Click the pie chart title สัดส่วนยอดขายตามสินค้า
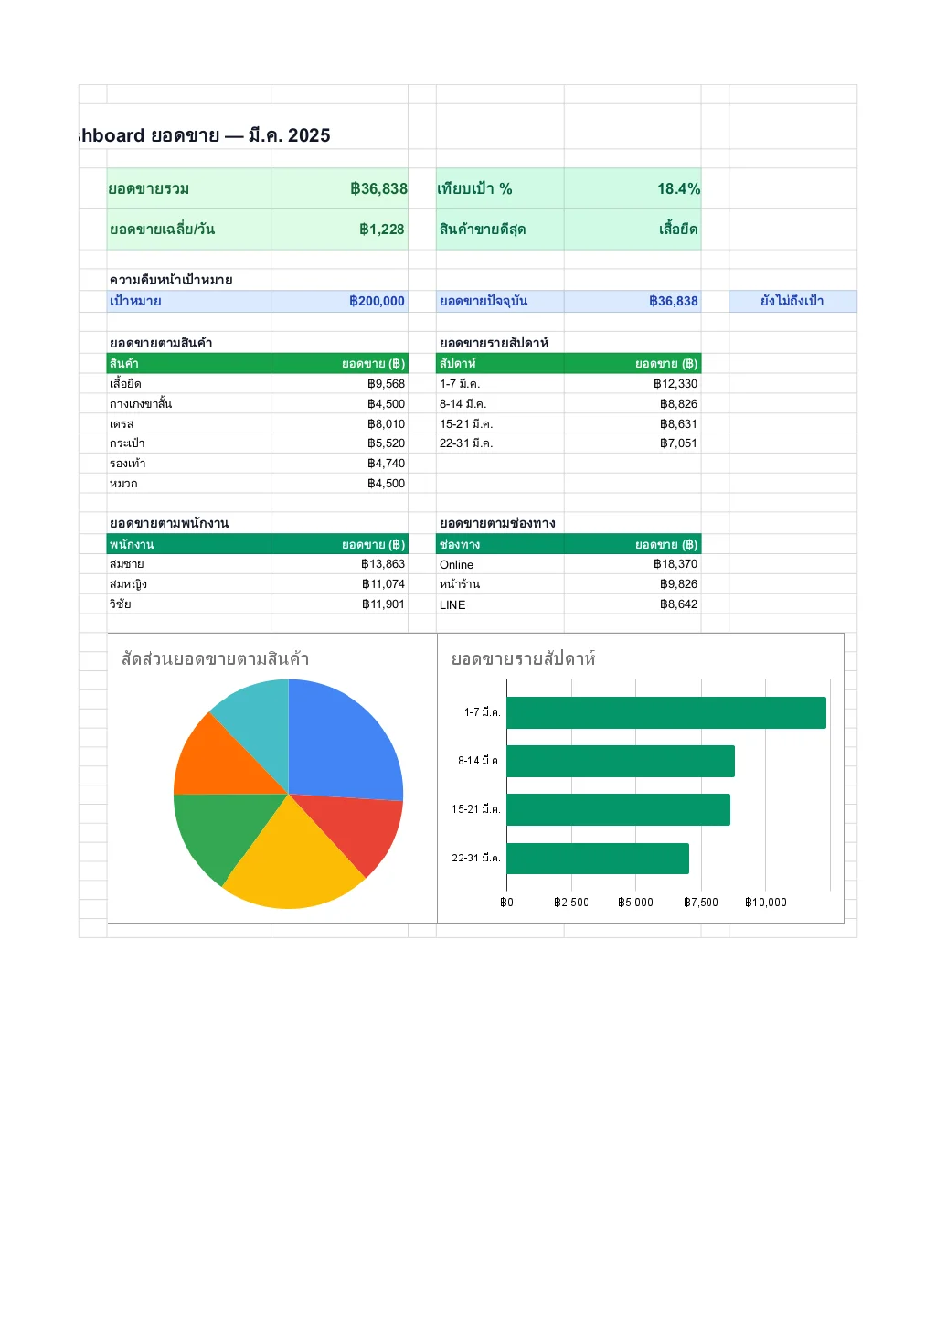The height and width of the screenshot is (1325, 936). click(x=213, y=657)
